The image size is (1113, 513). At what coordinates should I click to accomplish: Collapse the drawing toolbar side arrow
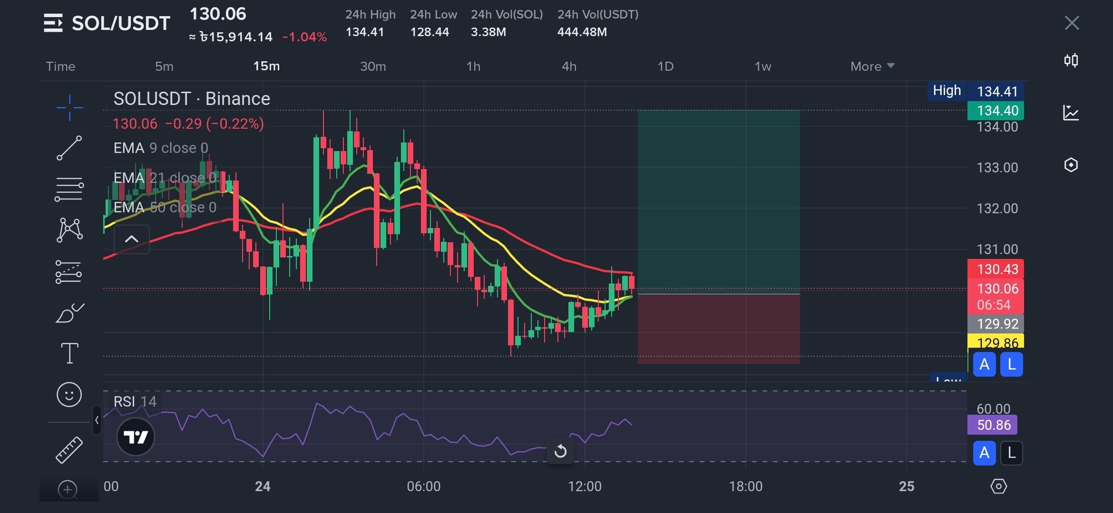(97, 420)
